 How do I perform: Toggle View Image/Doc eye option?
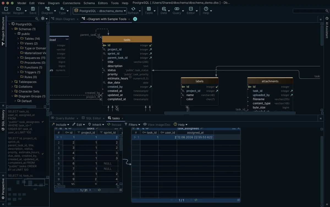[x=157, y=125]
